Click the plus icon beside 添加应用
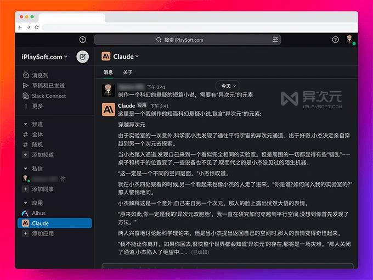373x280 pixels. [x=25, y=233]
